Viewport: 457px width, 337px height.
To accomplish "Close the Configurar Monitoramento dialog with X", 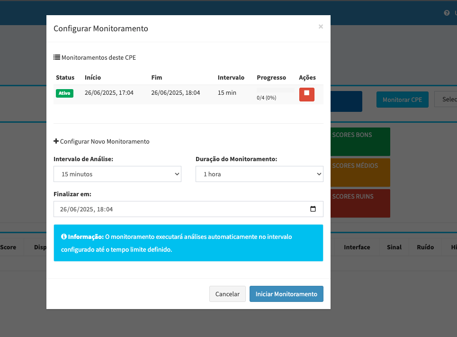I will pyautogui.click(x=321, y=27).
